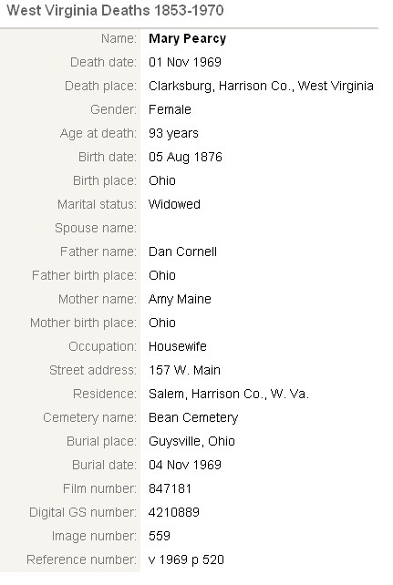This screenshot has width=393, height=585.
Task: Click the image number 559
Action: tap(160, 536)
